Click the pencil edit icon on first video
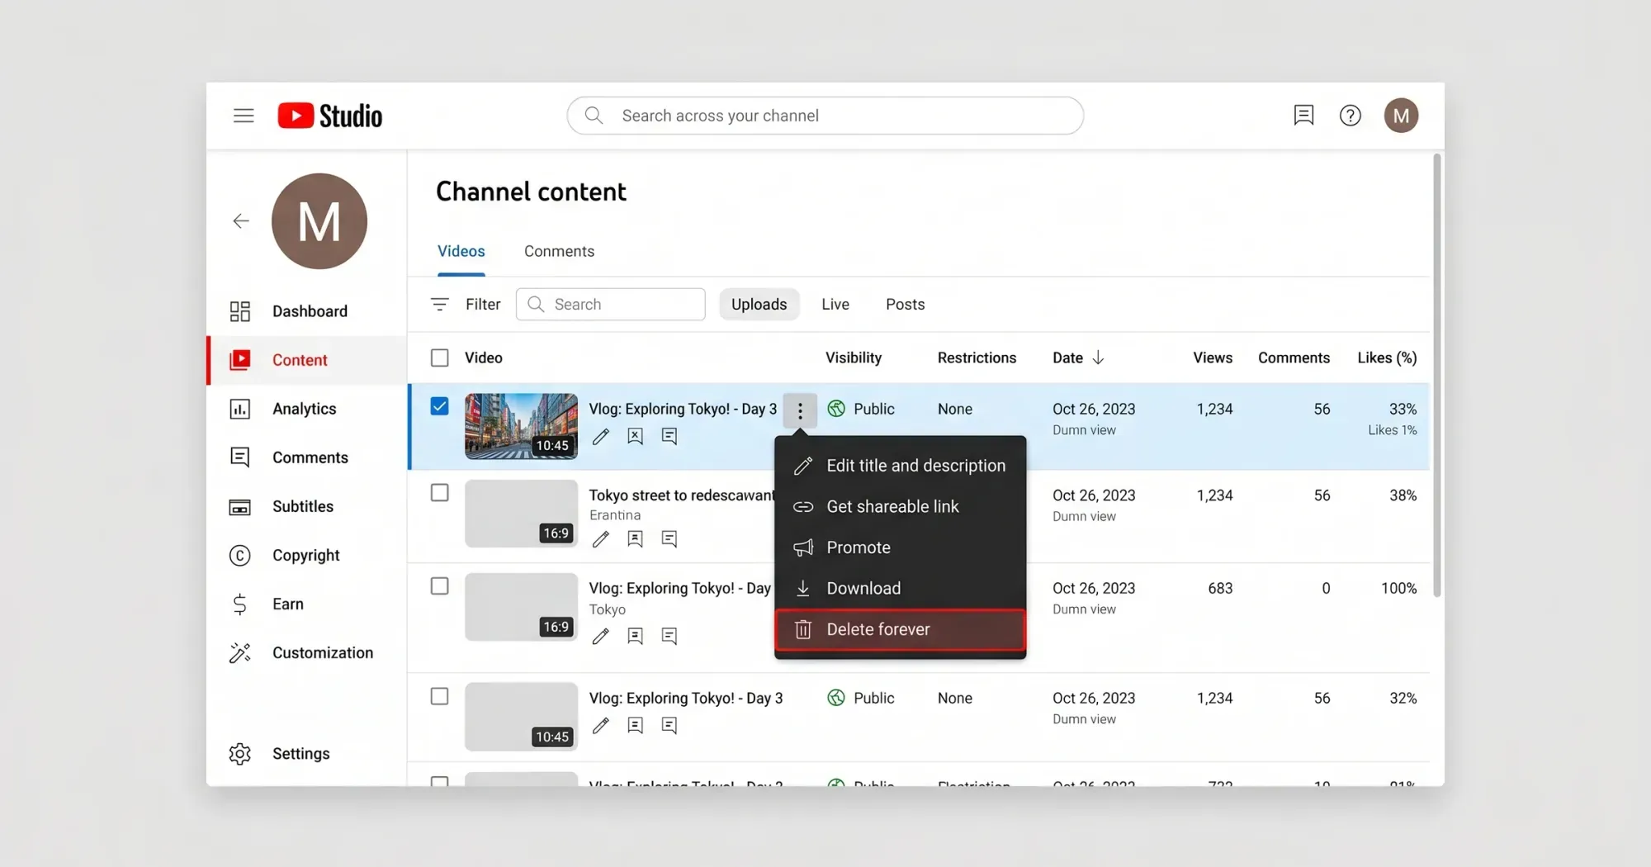 click(x=601, y=436)
